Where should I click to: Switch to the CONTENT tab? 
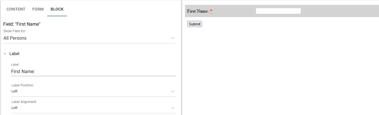pyautogui.click(x=16, y=9)
